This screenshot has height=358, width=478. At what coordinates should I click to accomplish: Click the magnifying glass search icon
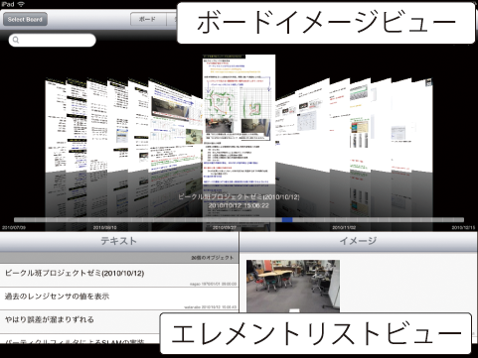16,40
